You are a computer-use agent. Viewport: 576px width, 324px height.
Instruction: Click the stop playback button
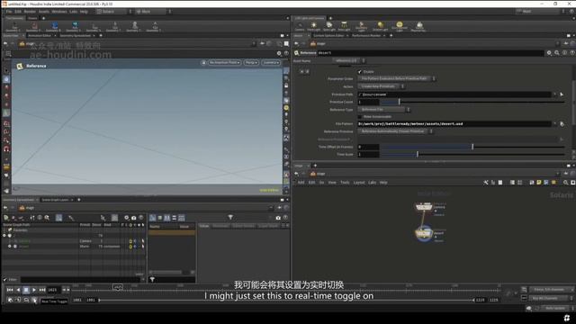pyautogui.click(x=26, y=290)
